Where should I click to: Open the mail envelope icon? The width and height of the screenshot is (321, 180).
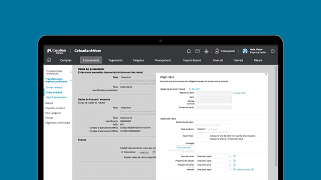point(197,51)
